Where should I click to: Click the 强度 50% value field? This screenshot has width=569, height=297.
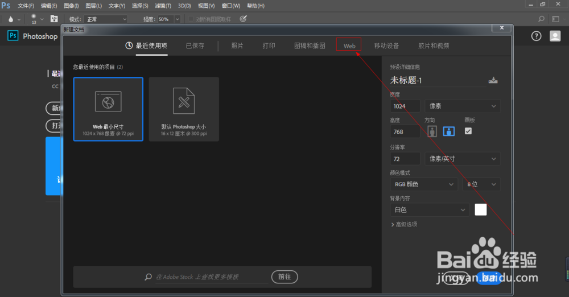tap(166, 19)
